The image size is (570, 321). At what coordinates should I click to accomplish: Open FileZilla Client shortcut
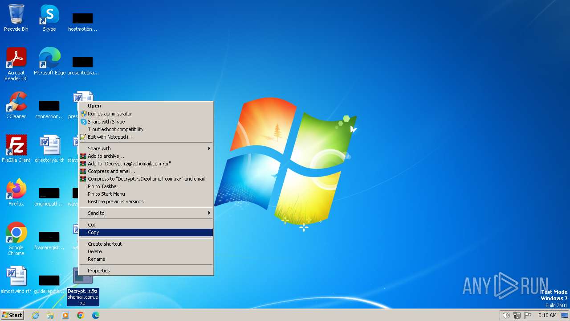pos(16,148)
